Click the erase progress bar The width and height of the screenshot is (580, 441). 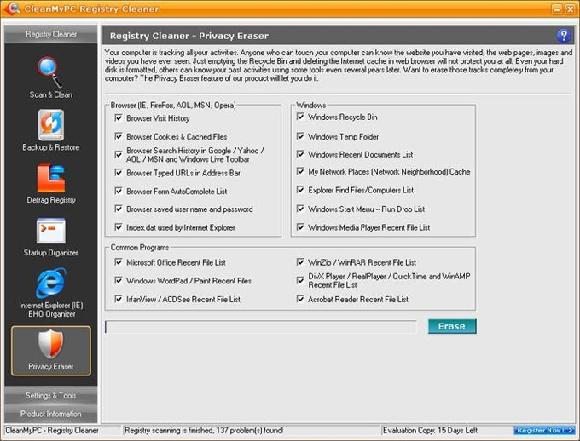pos(261,327)
